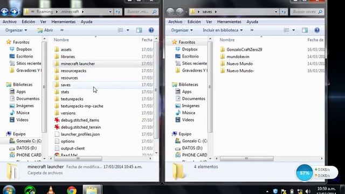
Task: Open Google Chrome from the taskbar
Action: 72,190
